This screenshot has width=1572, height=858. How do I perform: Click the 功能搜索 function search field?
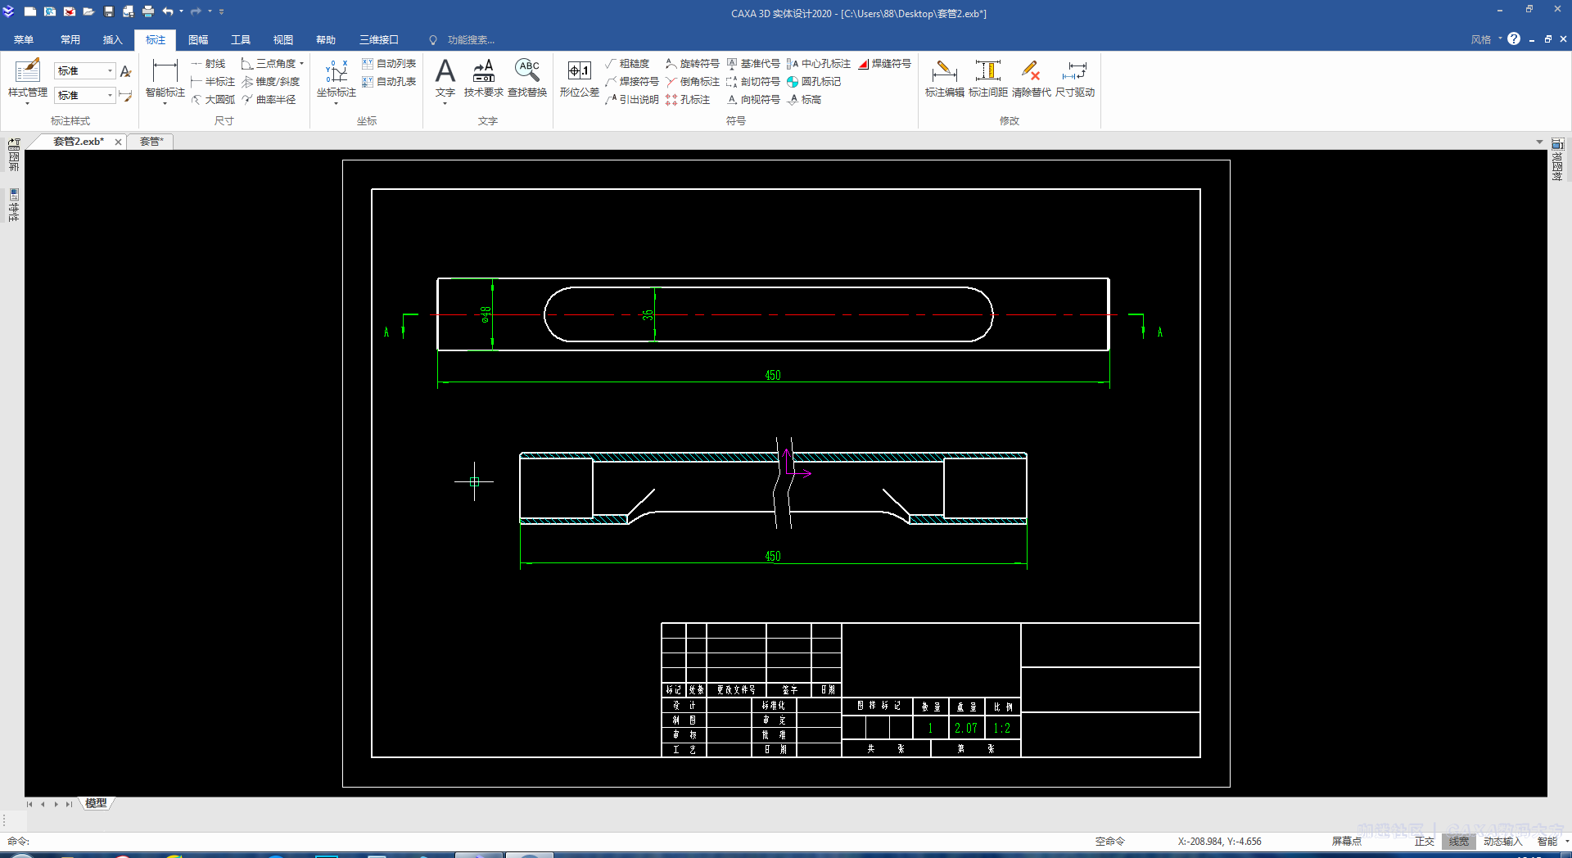click(471, 39)
